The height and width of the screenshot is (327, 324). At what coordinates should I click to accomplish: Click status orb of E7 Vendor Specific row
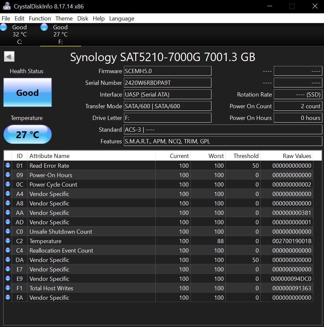pos(8,269)
